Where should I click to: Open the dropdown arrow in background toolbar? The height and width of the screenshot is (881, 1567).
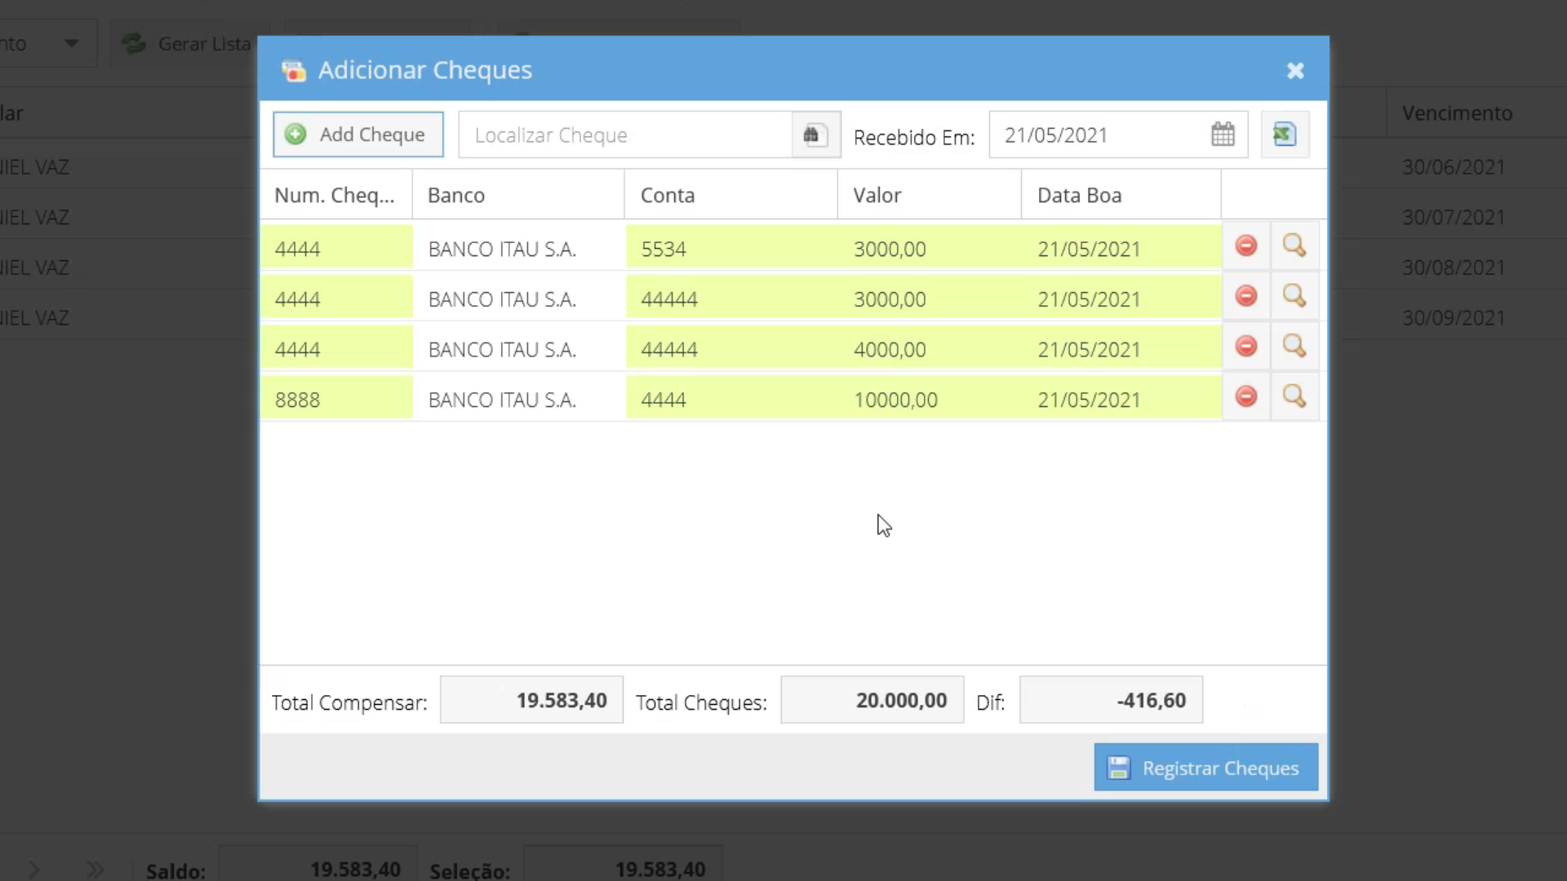point(72,43)
